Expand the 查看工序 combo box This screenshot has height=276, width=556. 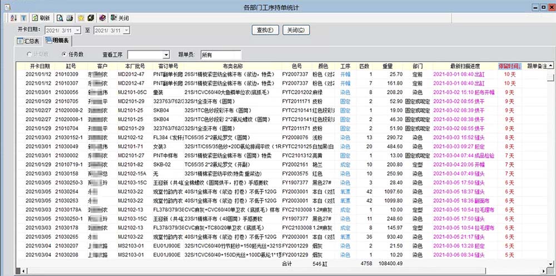click(x=166, y=54)
